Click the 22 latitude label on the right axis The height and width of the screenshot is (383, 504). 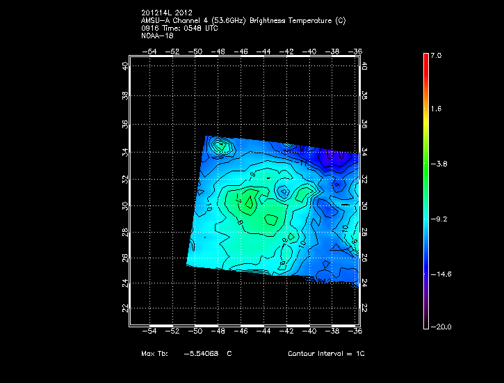click(x=364, y=308)
